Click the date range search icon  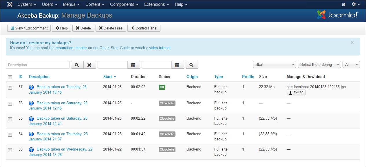pos(192,64)
